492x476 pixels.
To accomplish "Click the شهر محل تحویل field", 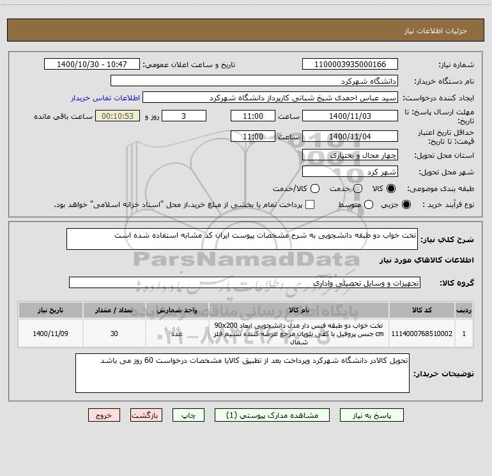I will (350, 172).
